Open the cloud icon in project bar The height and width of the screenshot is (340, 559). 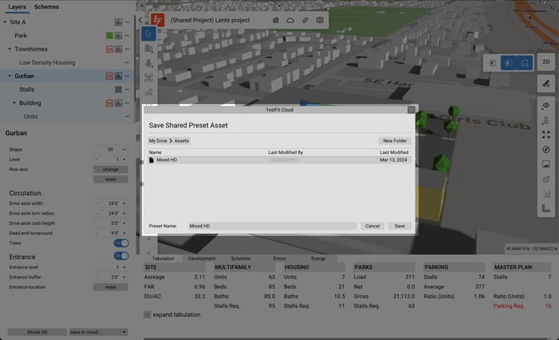[x=290, y=20]
